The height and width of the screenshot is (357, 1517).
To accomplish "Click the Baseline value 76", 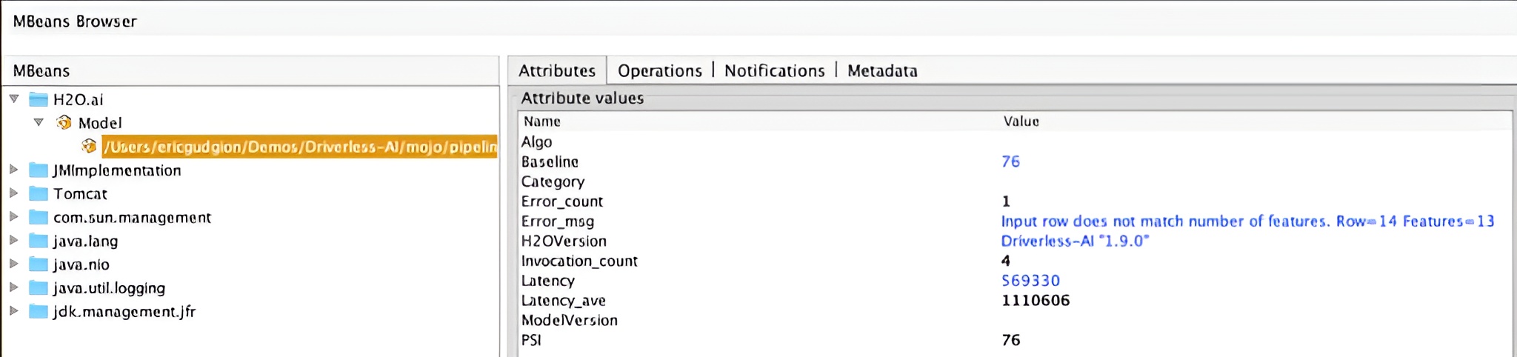I will coord(1010,161).
